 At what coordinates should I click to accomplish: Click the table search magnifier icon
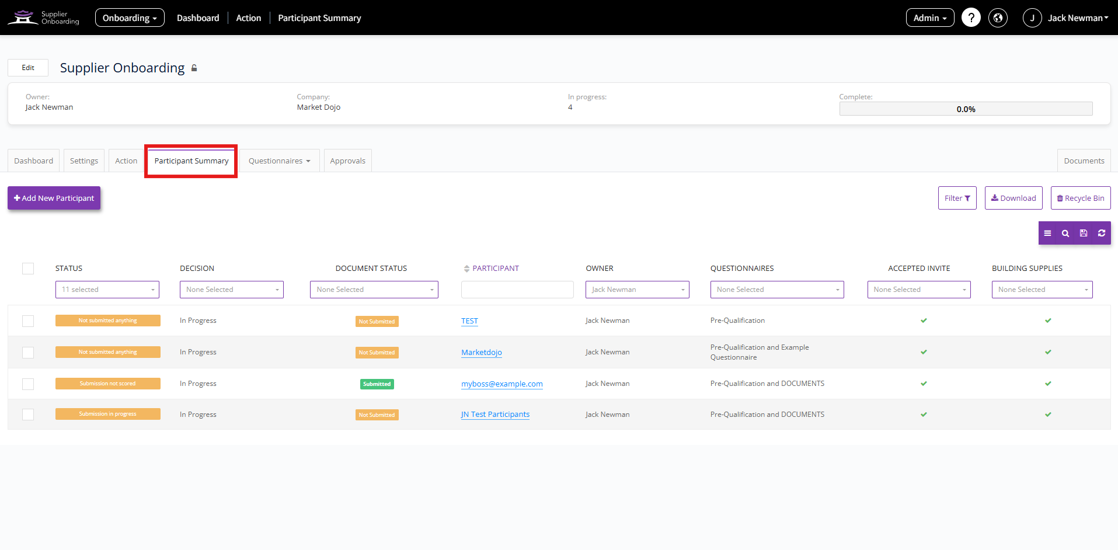click(x=1065, y=233)
